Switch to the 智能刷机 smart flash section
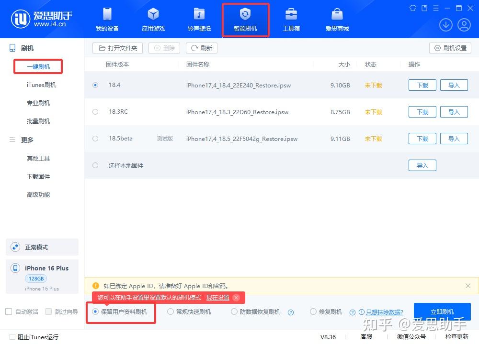 point(245,19)
